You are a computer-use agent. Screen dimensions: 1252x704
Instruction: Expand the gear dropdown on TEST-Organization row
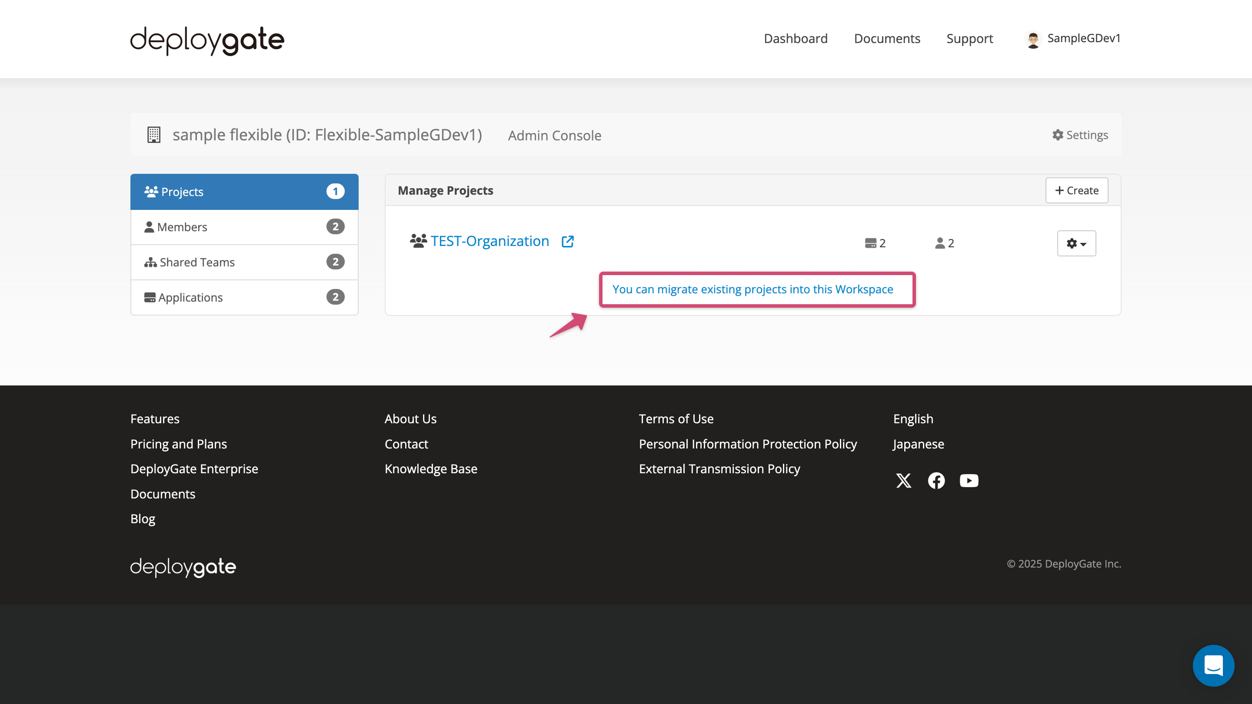(x=1076, y=243)
